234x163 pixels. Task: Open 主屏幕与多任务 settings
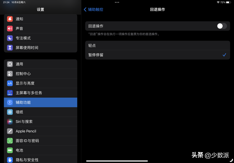[x=41, y=93]
